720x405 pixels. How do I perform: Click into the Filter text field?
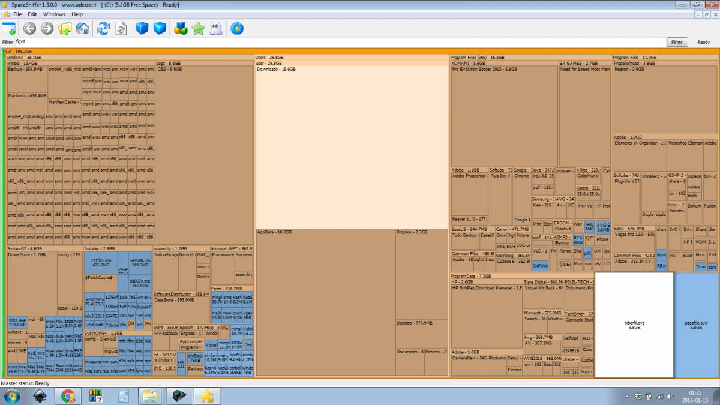click(x=340, y=42)
